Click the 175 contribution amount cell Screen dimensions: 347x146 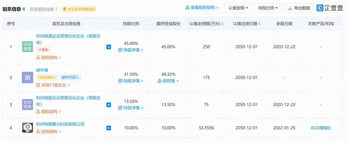pyautogui.click(x=206, y=77)
